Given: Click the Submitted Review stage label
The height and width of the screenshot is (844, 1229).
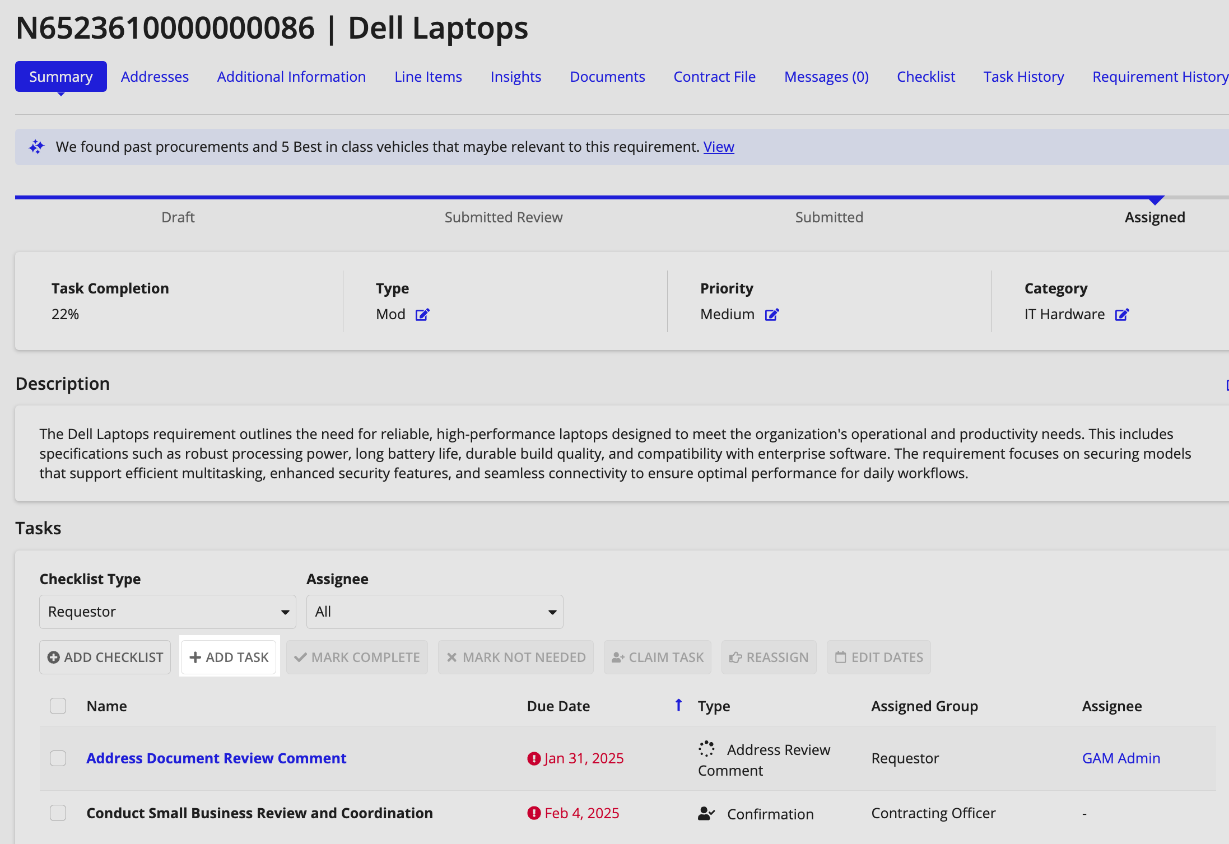Looking at the screenshot, I should 504,217.
